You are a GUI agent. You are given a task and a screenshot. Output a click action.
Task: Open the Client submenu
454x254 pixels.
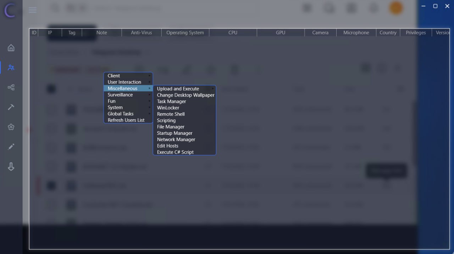point(128,76)
